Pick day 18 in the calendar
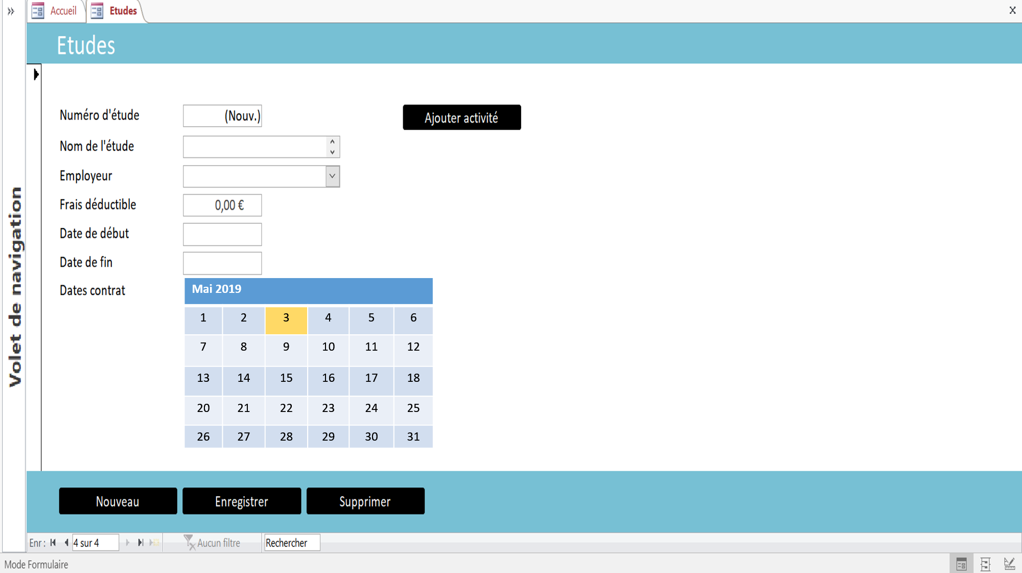 coord(413,381)
